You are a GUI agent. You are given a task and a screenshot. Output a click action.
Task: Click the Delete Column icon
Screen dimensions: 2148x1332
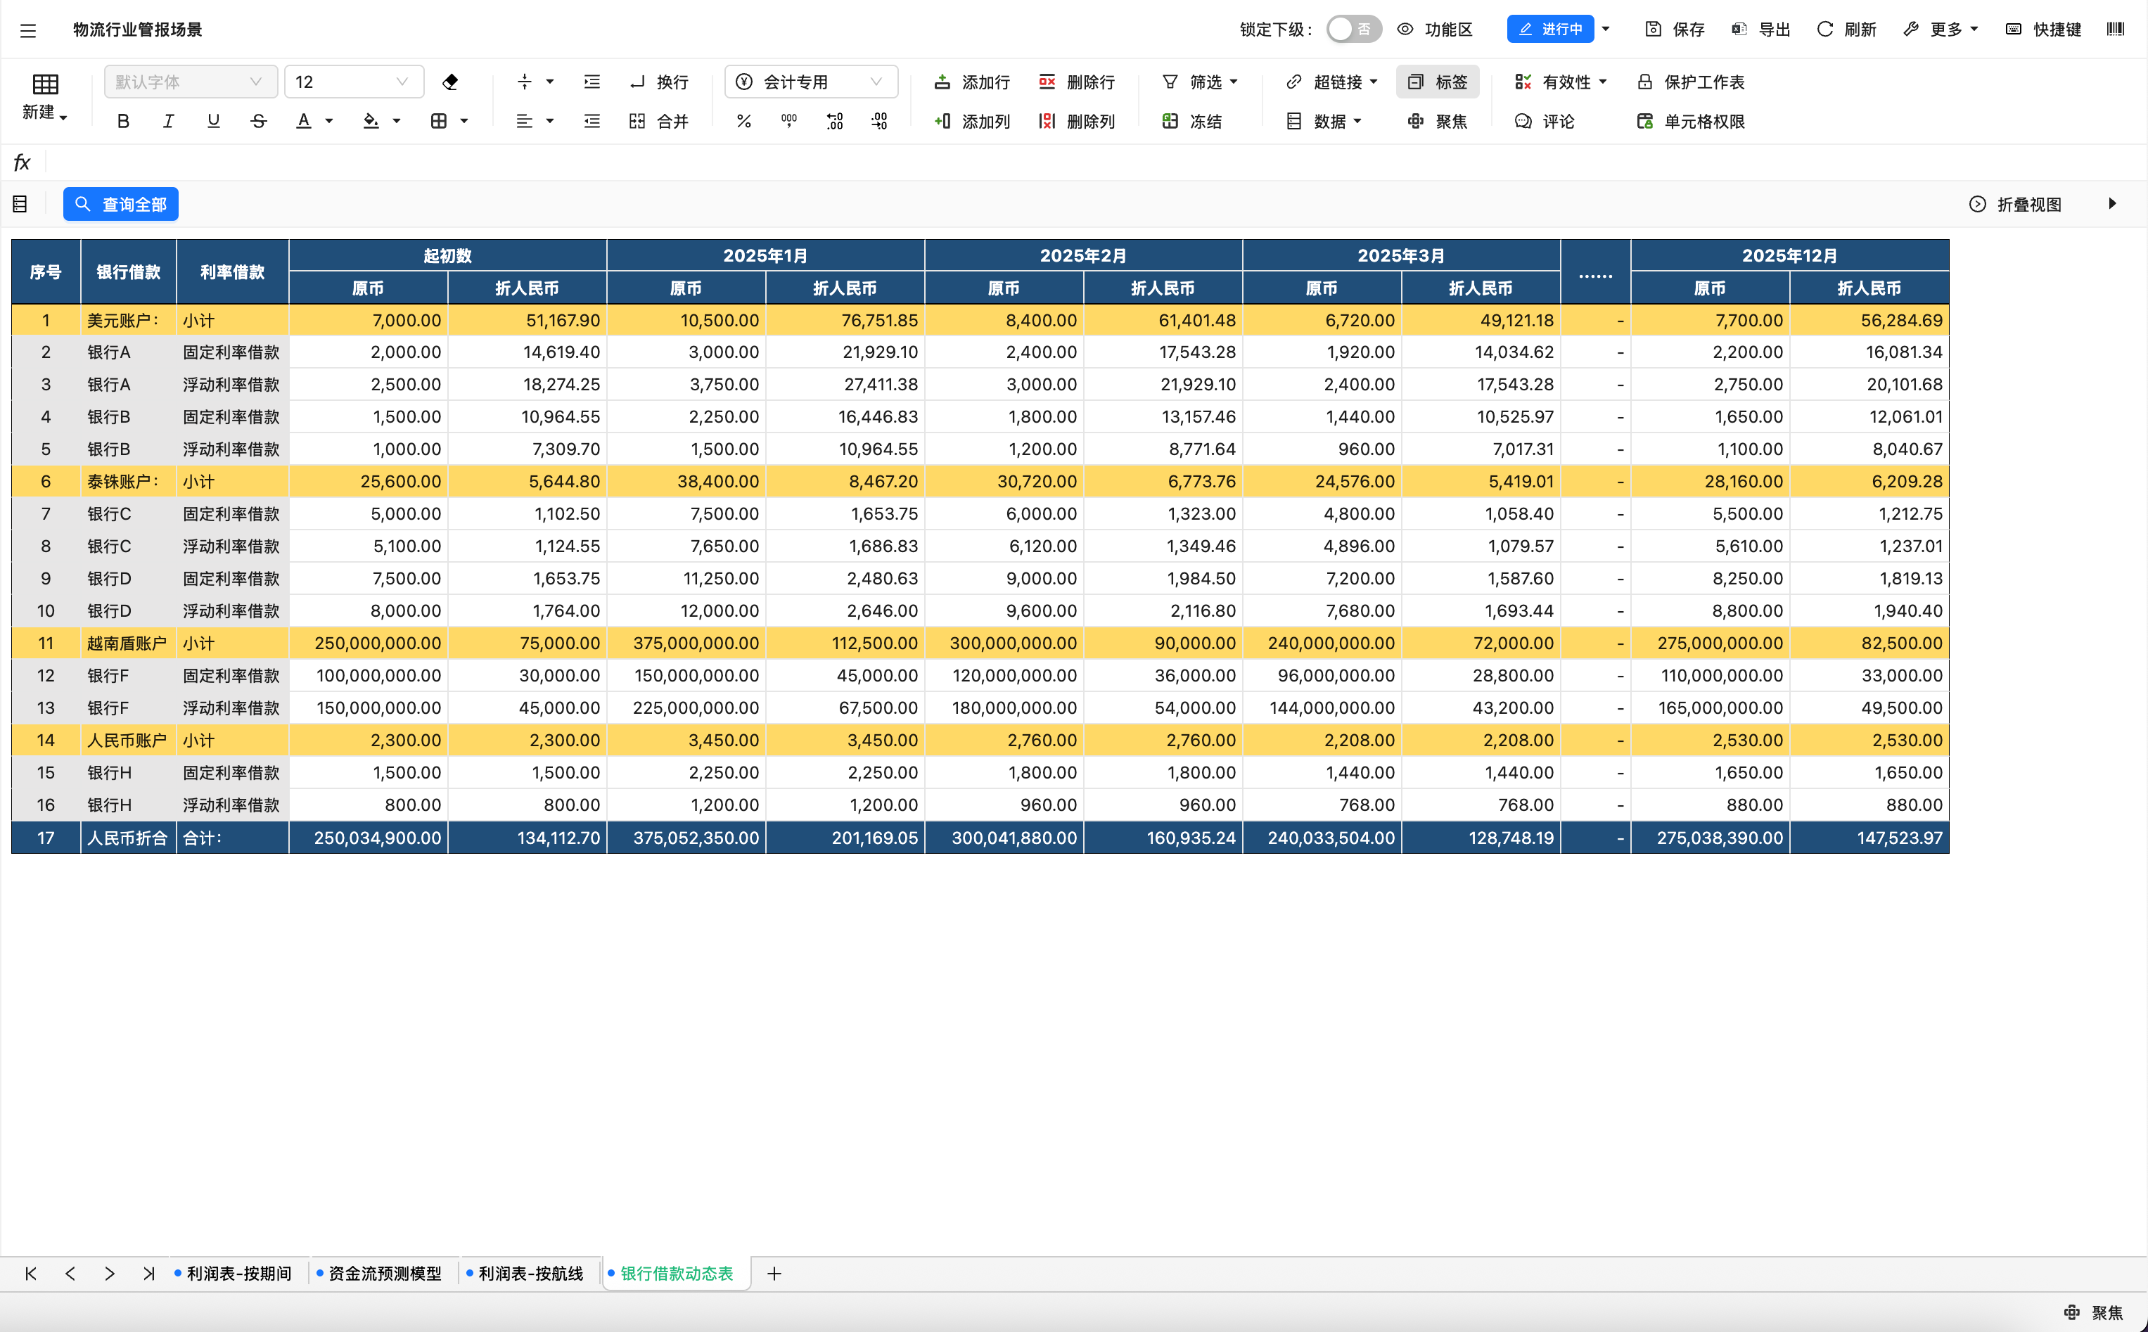click(1047, 122)
